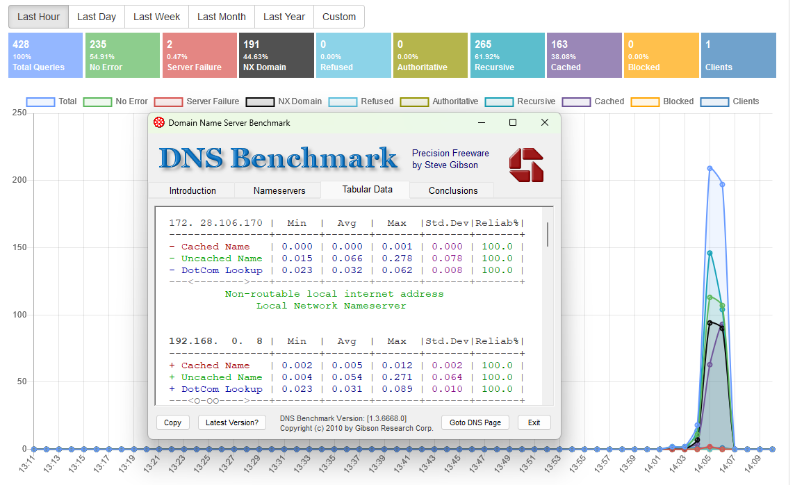Click the 0.089 max DotCom value
Viewport: 795px width, 485px height.
pyautogui.click(x=397, y=389)
